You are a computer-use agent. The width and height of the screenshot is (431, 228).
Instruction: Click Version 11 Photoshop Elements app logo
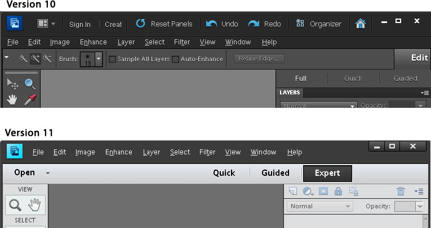click(x=15, y=151)
